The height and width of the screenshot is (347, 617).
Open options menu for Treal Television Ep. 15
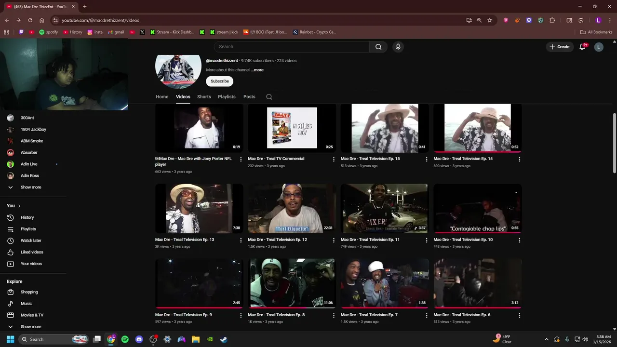click(427, 159)
